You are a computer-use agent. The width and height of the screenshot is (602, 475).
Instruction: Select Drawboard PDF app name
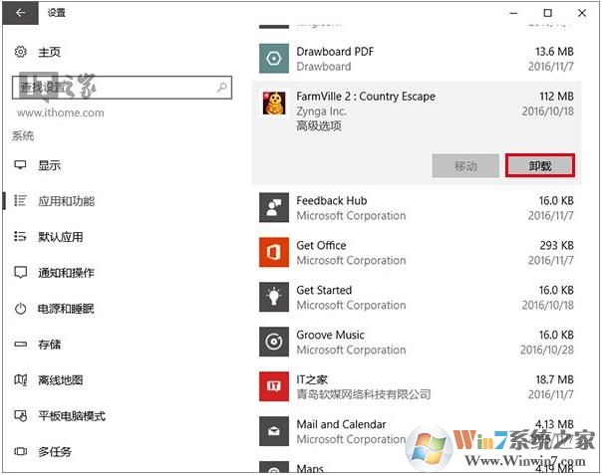pyautogui.click(x=335, y=52)
